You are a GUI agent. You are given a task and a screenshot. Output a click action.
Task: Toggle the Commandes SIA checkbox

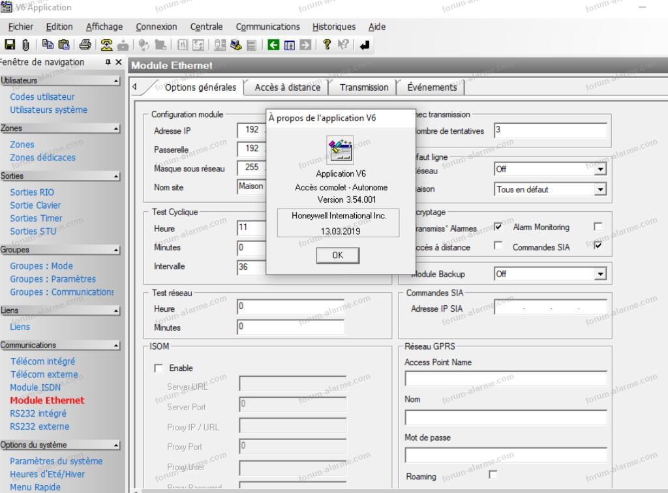[598, 246]
